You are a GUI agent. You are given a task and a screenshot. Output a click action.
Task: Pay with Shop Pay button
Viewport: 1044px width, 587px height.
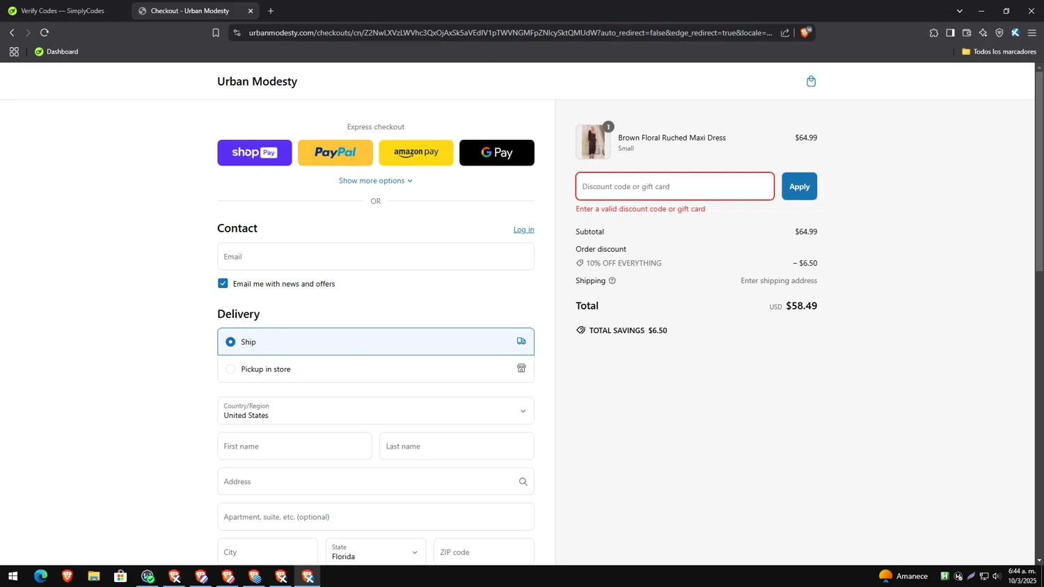(x=255, y=153)
